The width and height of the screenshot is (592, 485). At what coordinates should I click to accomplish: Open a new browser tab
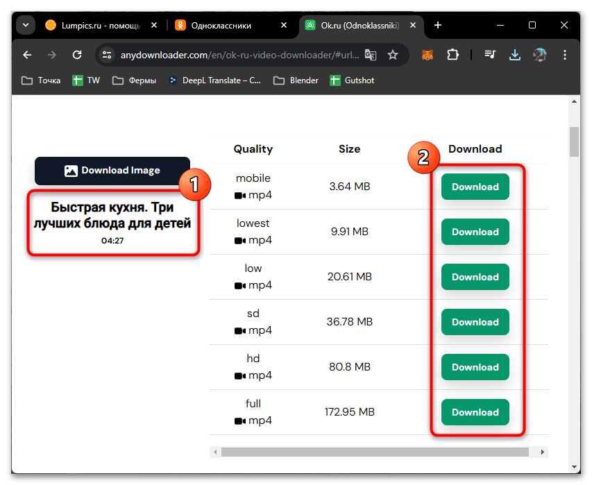[438, 26]
